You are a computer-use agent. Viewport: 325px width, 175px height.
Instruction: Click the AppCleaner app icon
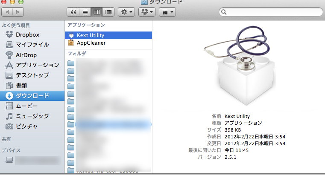tap(71, 43)
